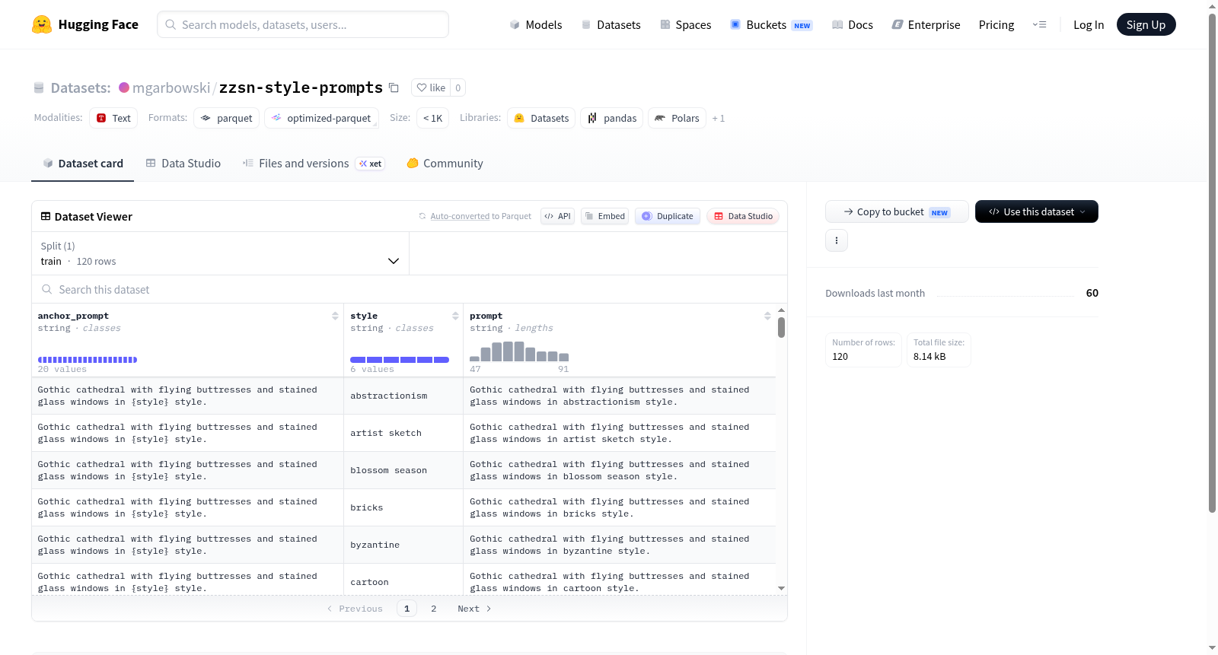1218x655 pixels.
Task: Open the more options three-dot menu
Action: pyautogui.click(x=837, y=240)
